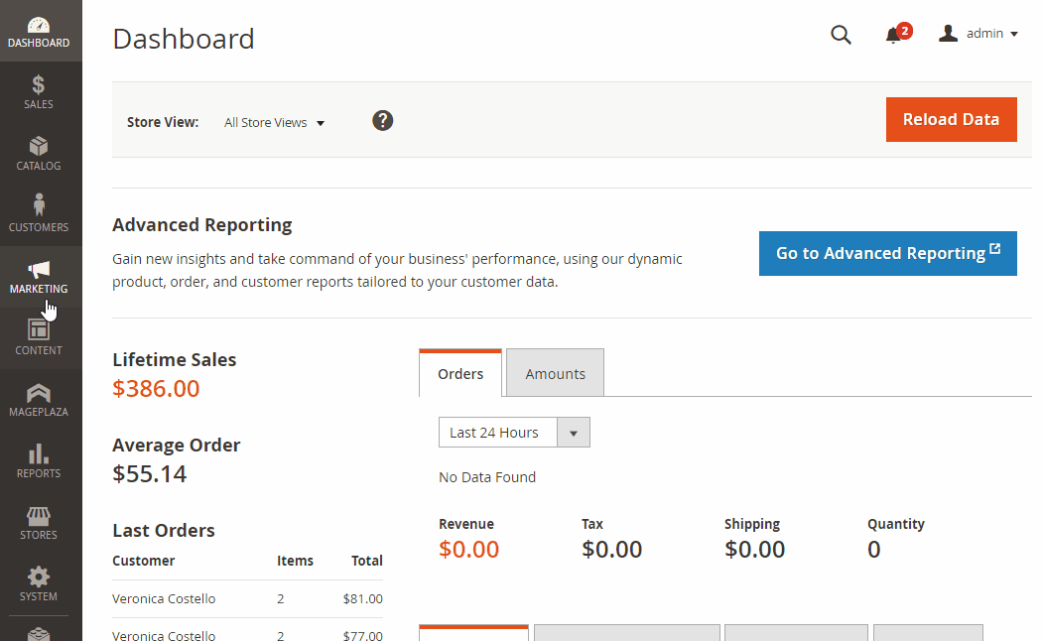Open the Content sidebar icon
The height and width of the screenshot is (641, 1043).
click(39, 330)
